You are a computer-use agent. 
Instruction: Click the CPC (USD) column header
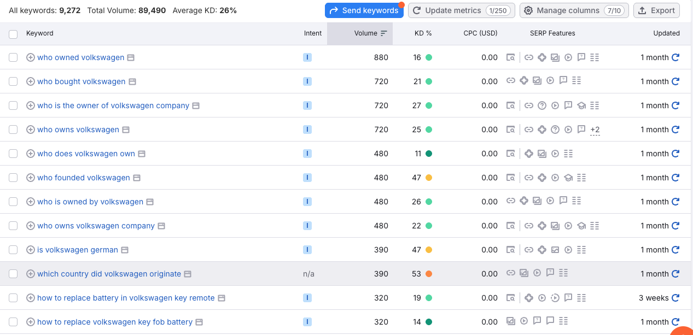pos(480,33)
